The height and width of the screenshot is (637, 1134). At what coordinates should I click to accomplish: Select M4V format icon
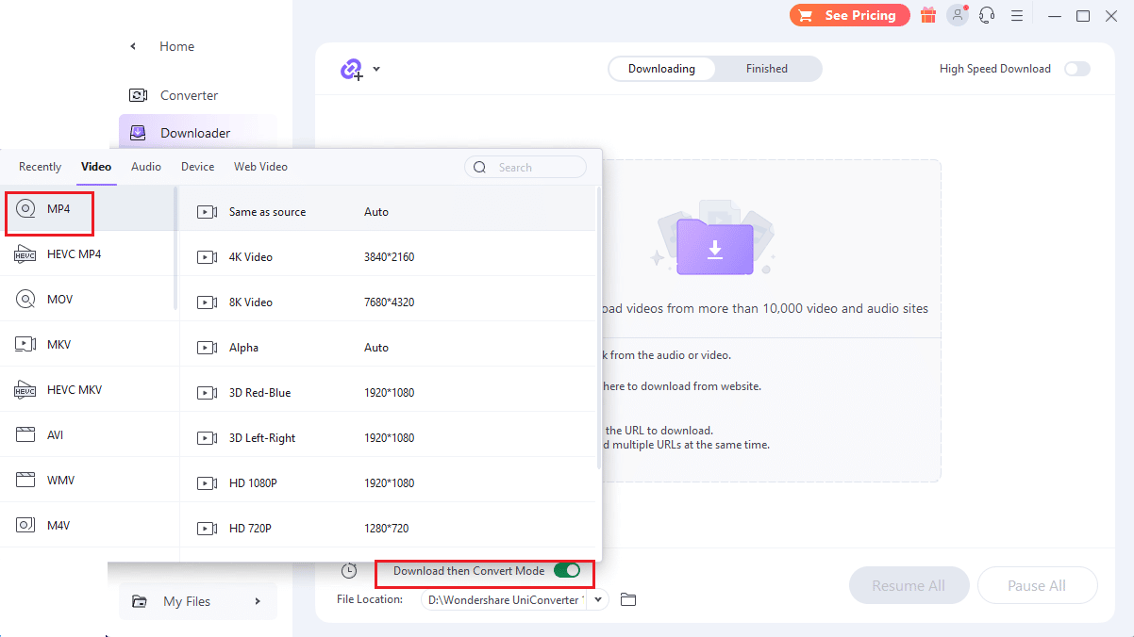(x=25, y=525)
